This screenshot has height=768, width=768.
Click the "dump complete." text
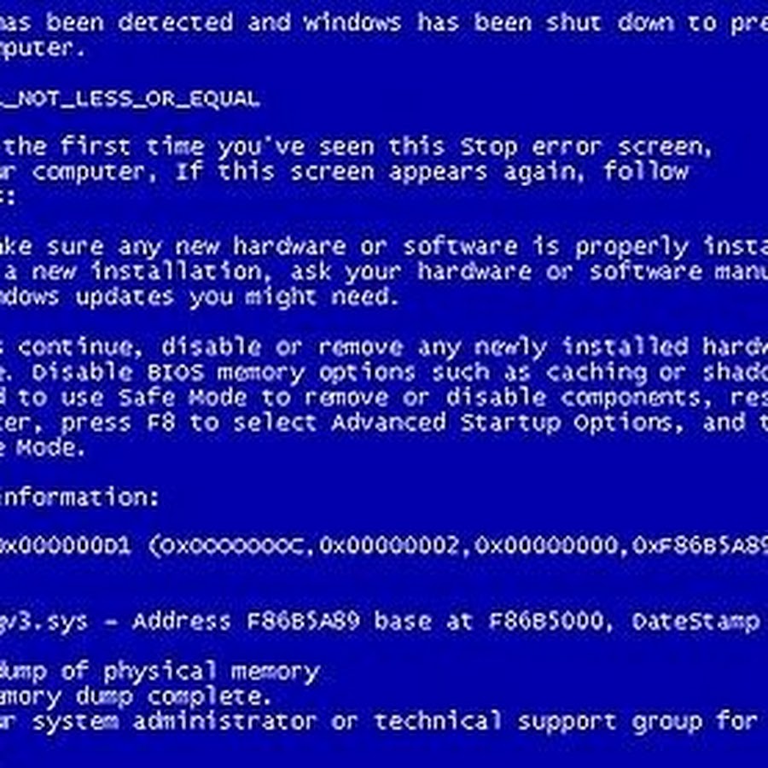click(x=174, y=696)
